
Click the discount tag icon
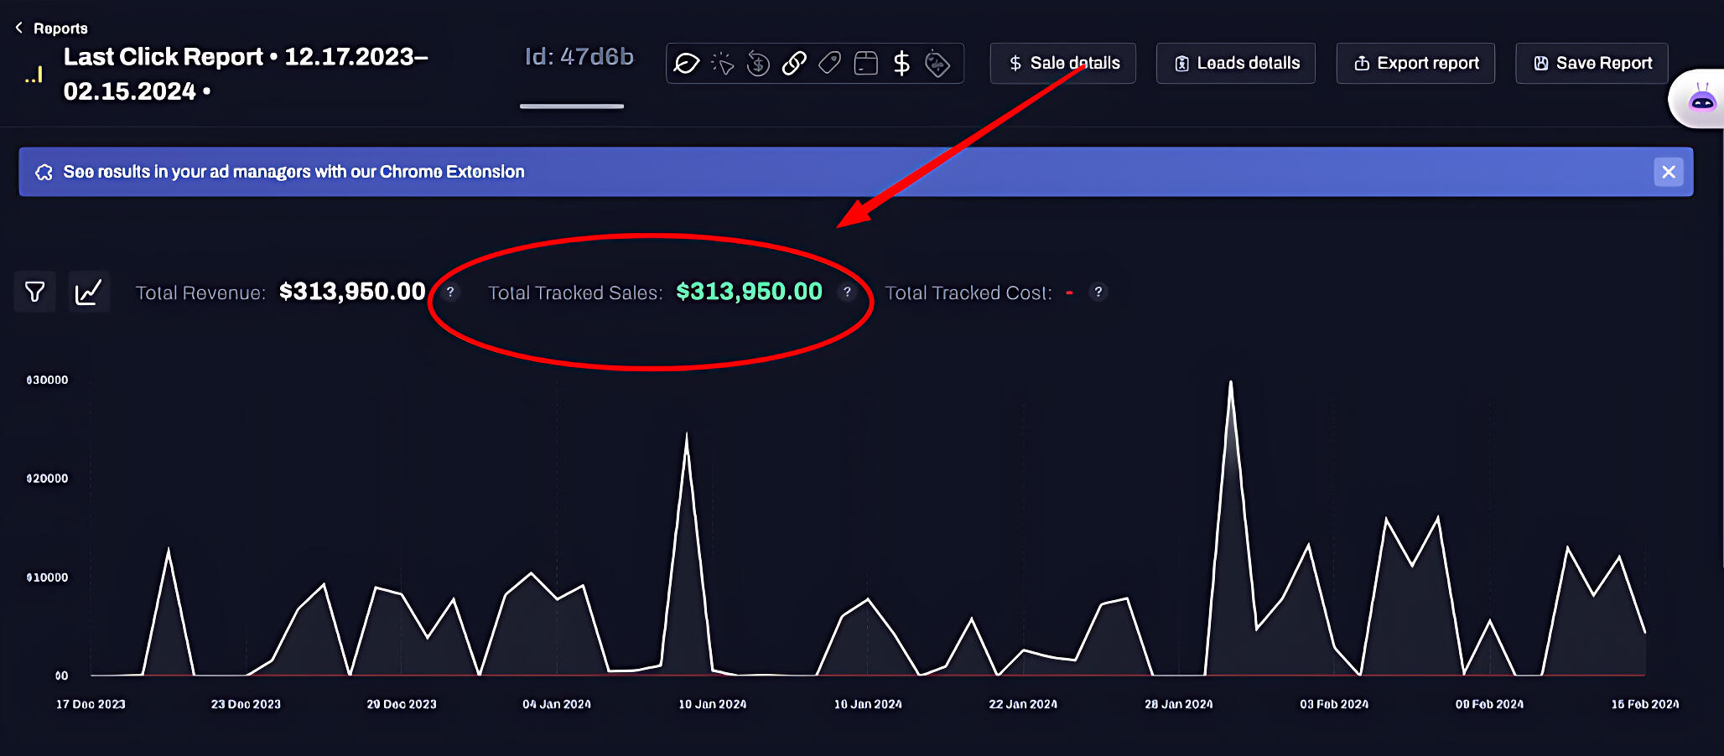pos(937,64)
